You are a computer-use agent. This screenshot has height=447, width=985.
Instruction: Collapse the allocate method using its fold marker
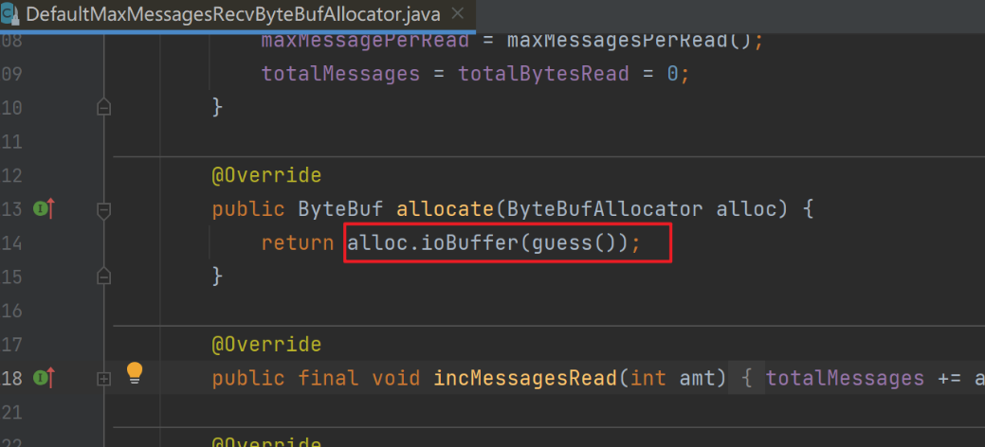(x=104, y=209)
